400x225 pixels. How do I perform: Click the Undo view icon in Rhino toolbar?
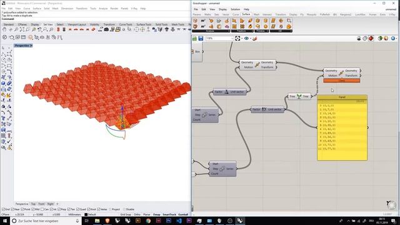pyautogui.click(x=39, y=29)
